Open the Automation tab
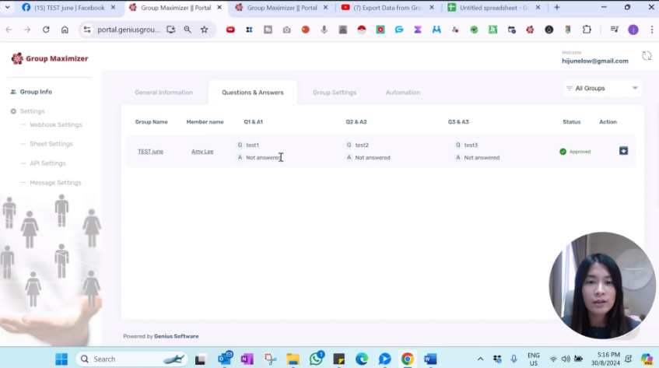 [x=402, y=93]
